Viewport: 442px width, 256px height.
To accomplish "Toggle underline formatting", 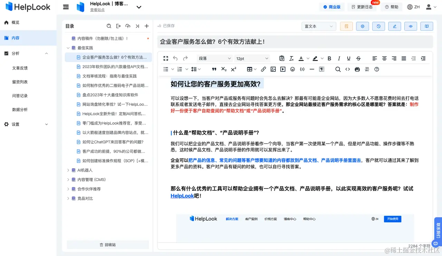I will (349, 58).
